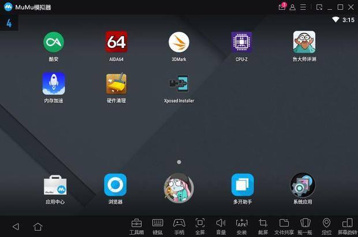Screen dimensions: 358x237
Task: Open the CPU-Z app
Action: point(241,42)
